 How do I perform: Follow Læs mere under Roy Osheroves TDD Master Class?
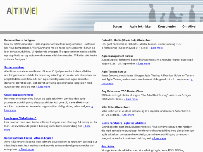[131, 99]
